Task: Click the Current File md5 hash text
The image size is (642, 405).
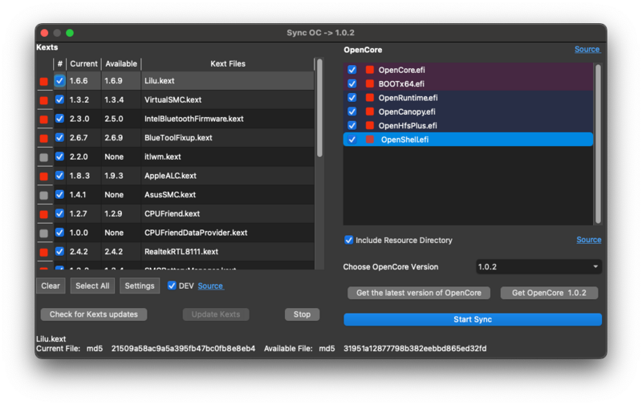Action: (183, 349)
